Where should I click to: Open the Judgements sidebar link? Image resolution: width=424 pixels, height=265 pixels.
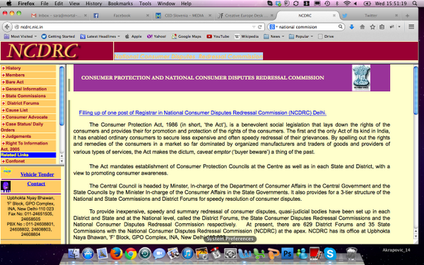18,136
